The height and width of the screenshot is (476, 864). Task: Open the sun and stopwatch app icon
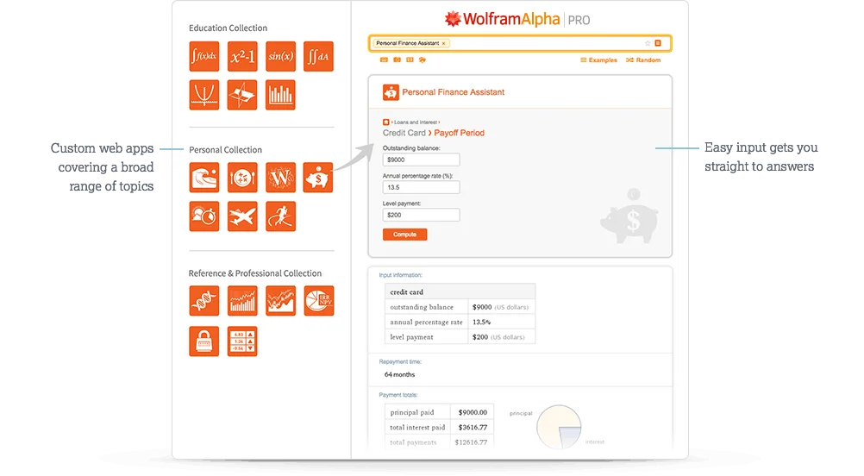pos(203,216)
